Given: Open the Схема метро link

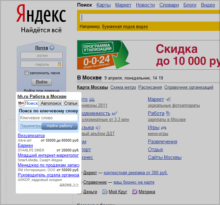Looking at the screenshot, I should pos(123,87).
